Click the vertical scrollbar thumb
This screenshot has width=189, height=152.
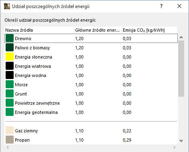[x=181, y=69]
